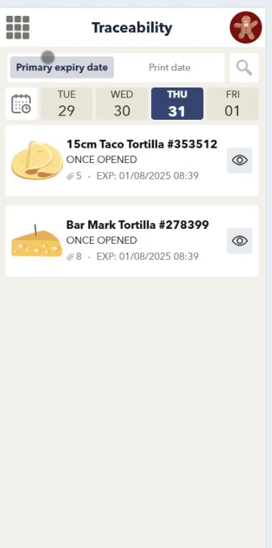View details via eye icon for Taco Tortilla
The width and height of the screenshot is (272, 548).
pos(240,160)
